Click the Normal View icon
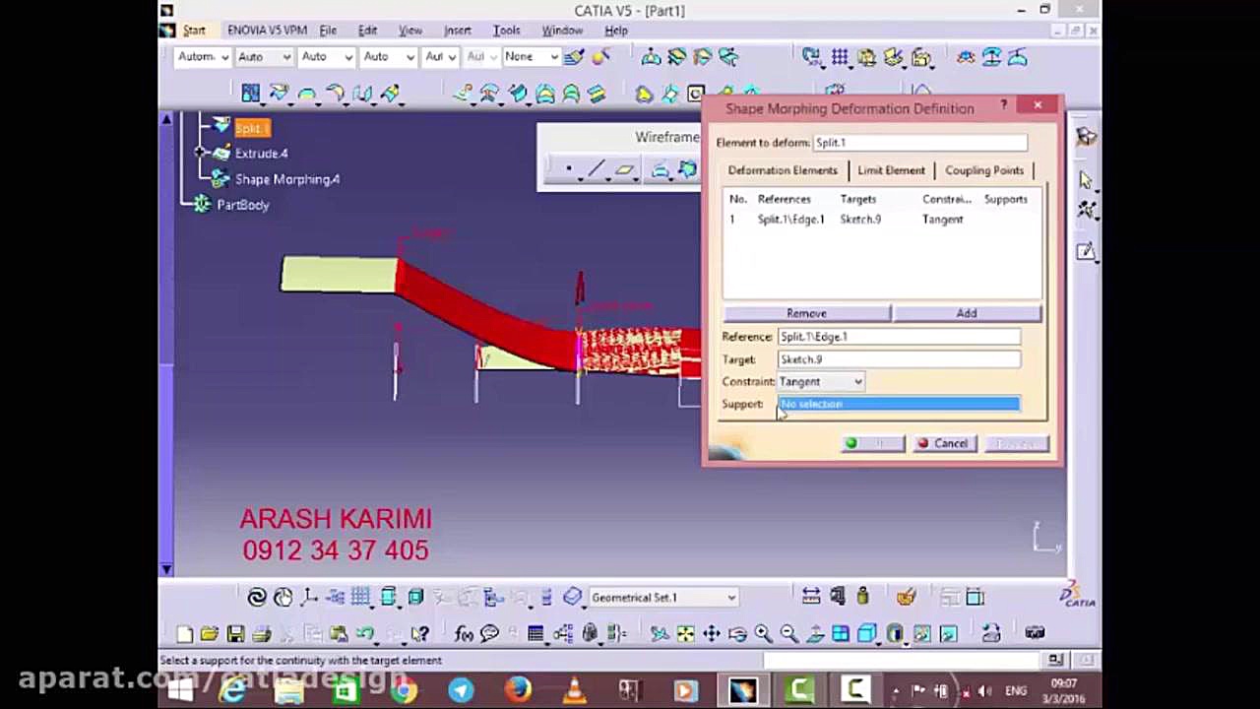Viewport: 1260px width, 709px height. pos(815,633)
